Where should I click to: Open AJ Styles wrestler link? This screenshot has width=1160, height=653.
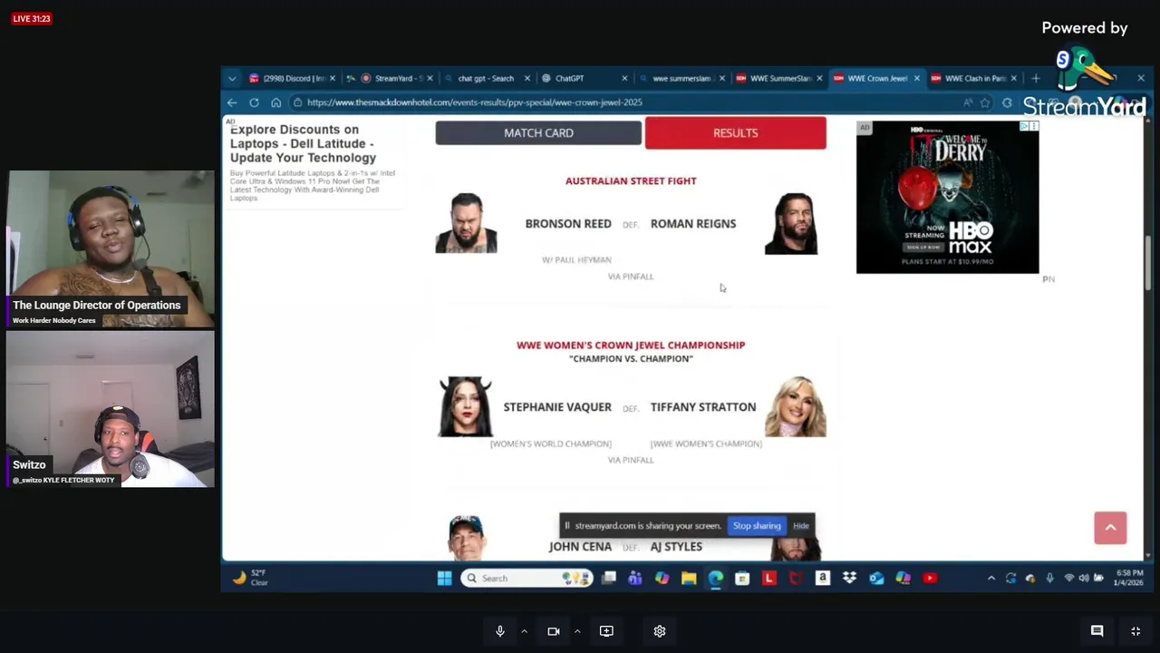pyautogui.click(x=676, y=547)
